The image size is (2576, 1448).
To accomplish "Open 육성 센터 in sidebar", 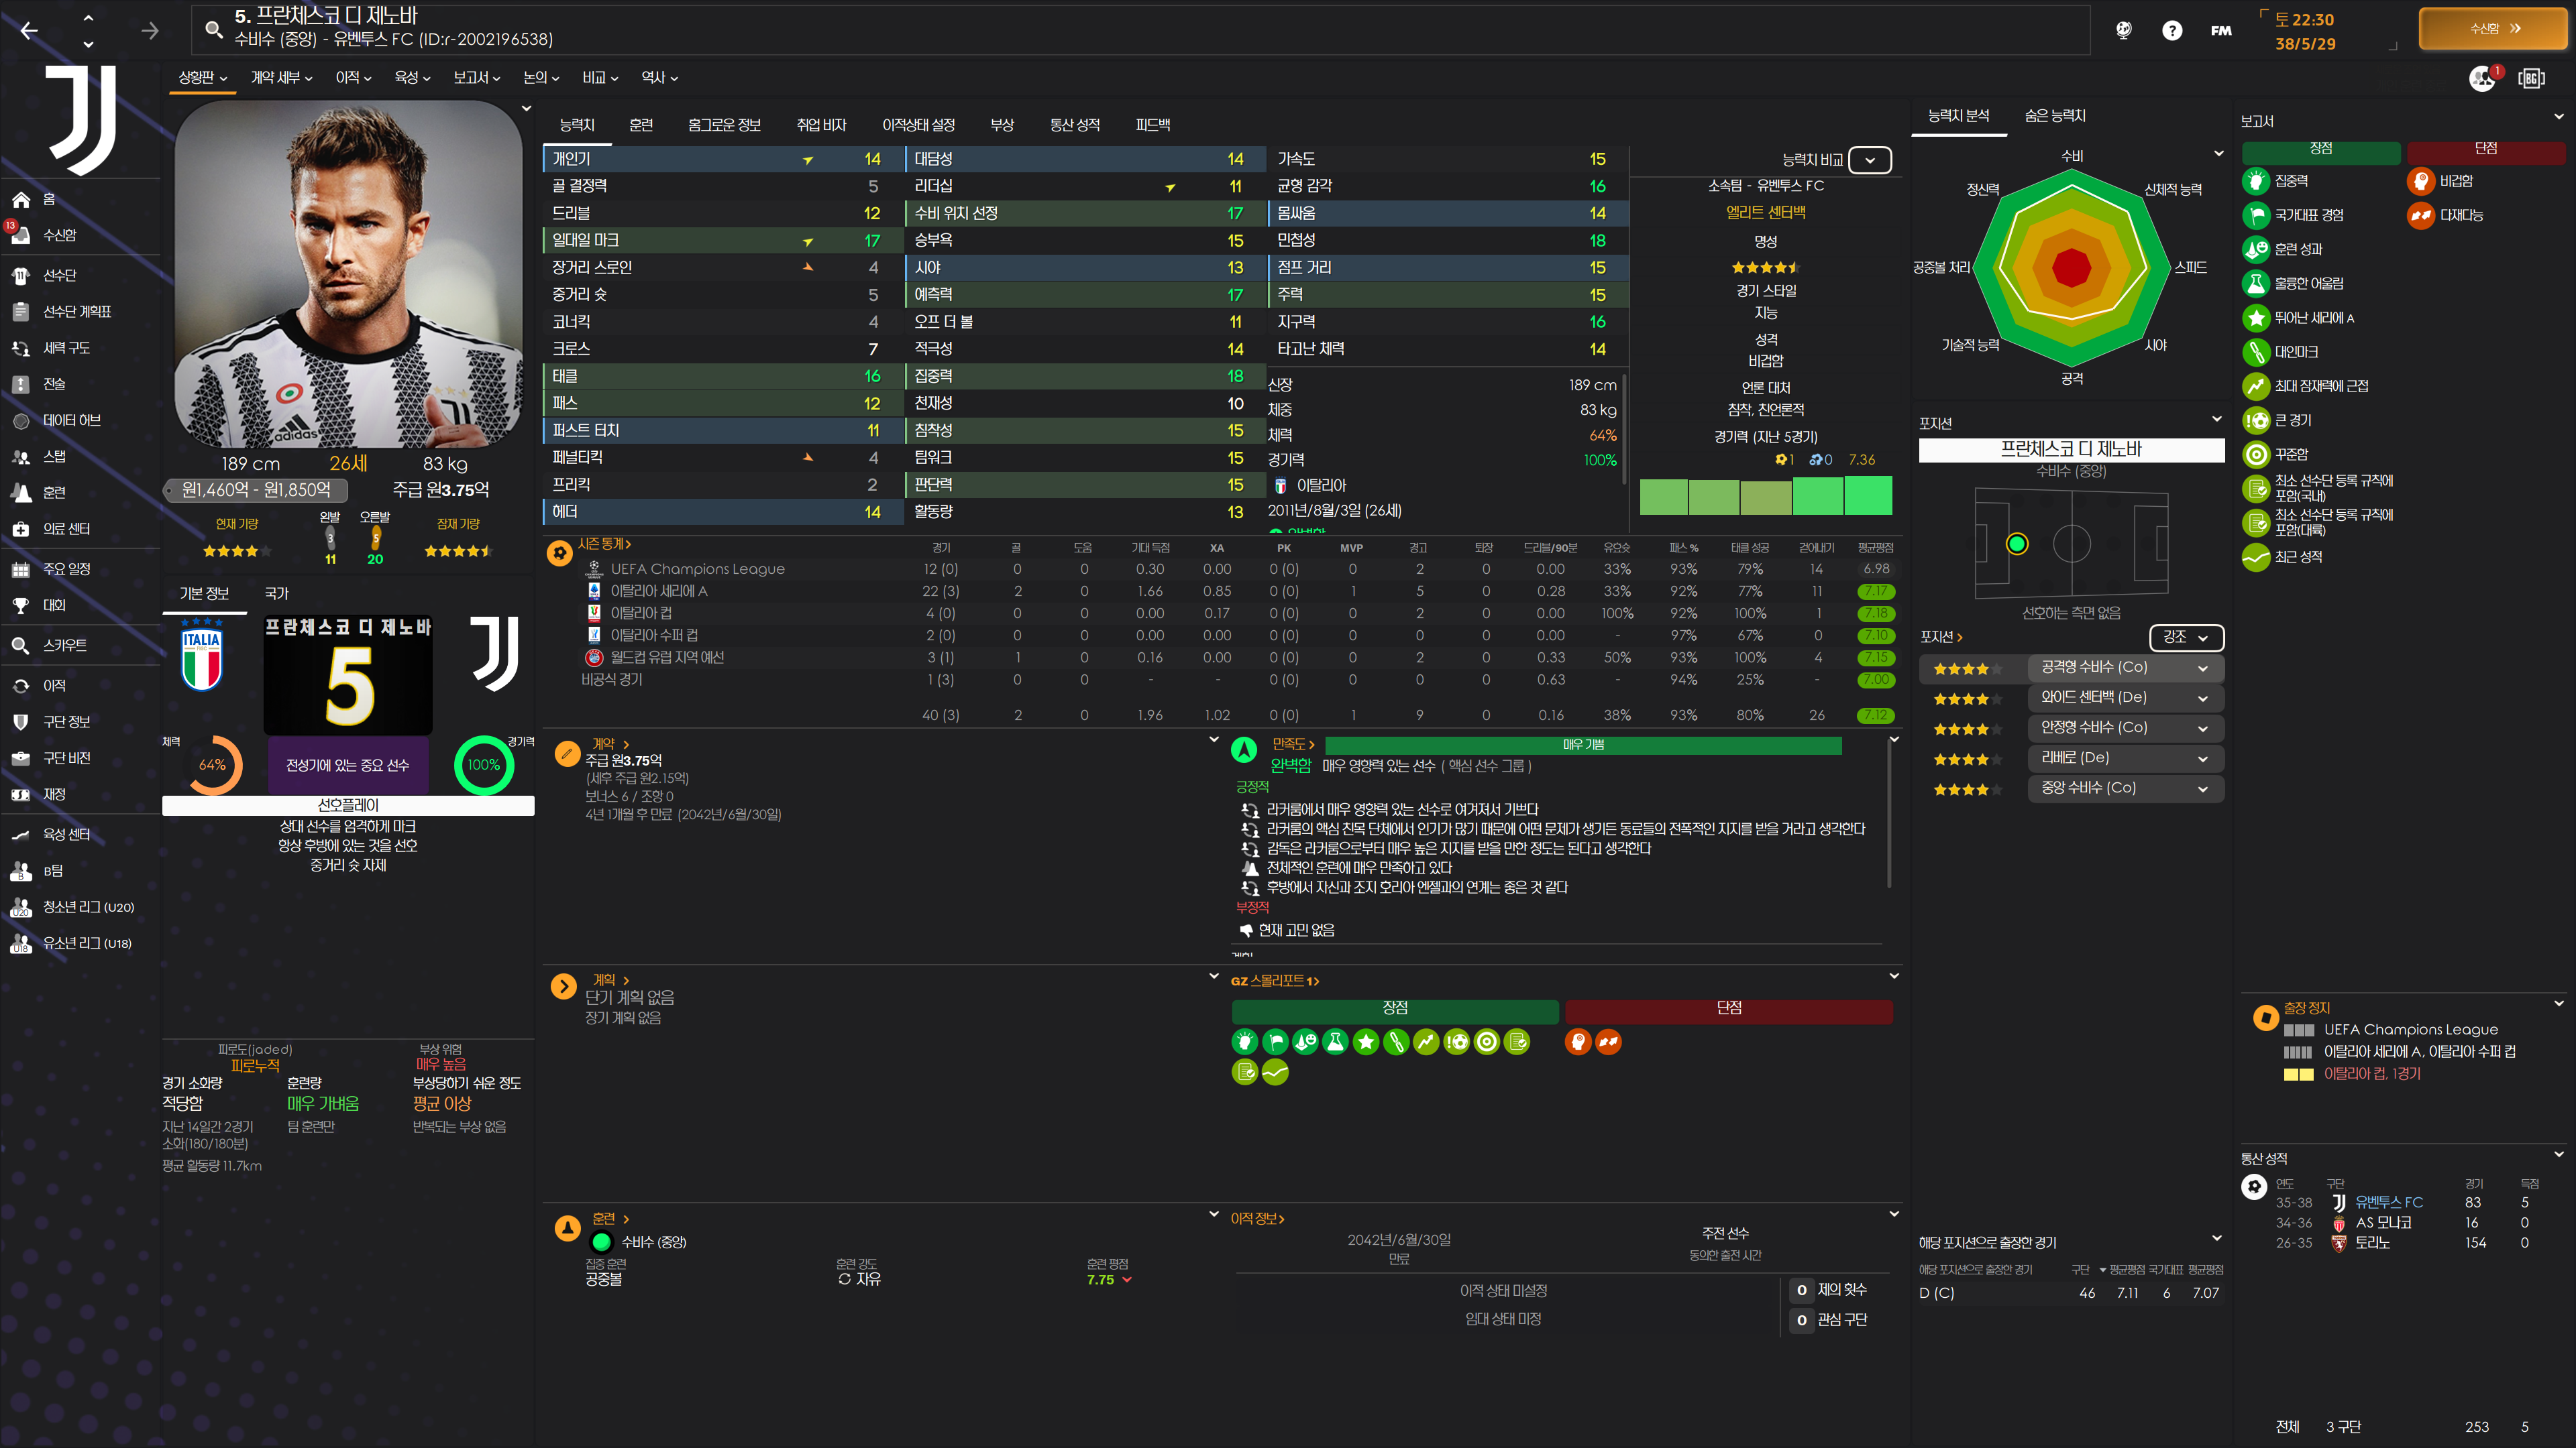I will pos(66,835).
